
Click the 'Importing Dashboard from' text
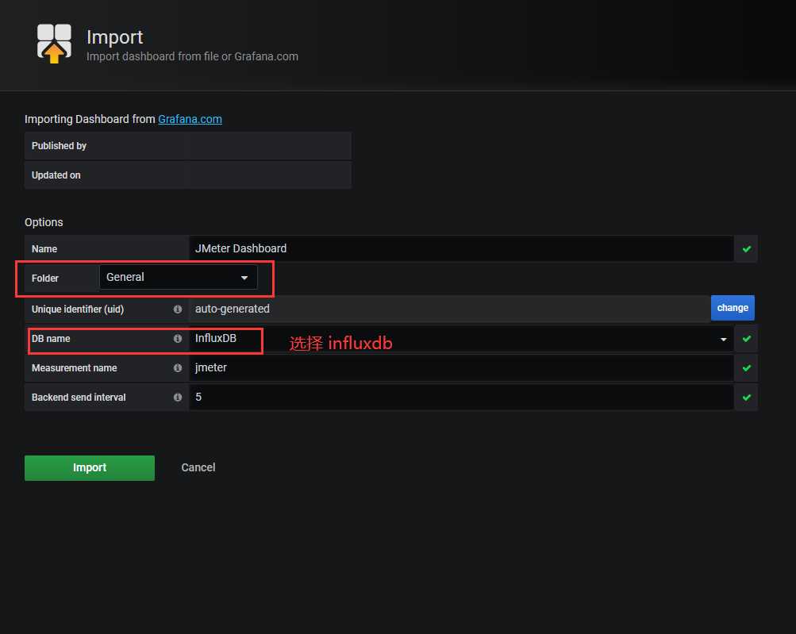click(90, 119)
